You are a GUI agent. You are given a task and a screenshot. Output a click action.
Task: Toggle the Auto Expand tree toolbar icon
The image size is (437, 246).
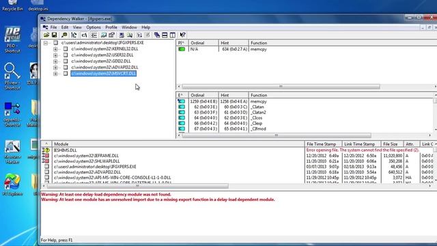[x=74, y=35]
